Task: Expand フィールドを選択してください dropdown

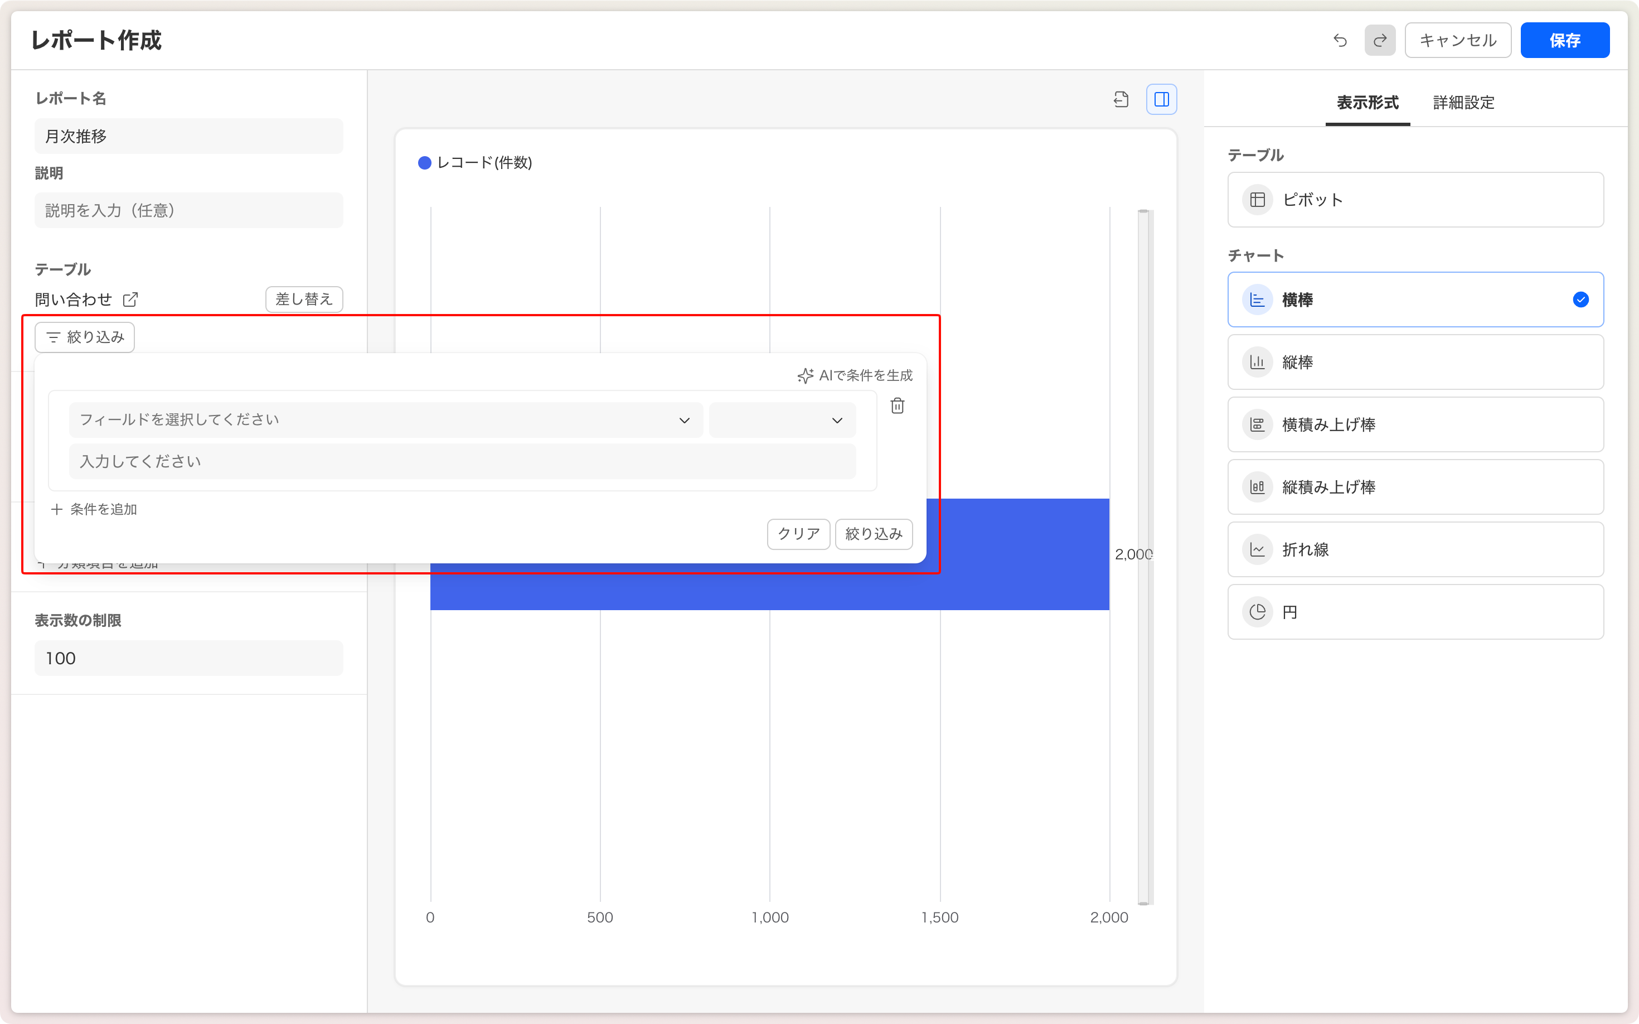Action: coord(385,420)
